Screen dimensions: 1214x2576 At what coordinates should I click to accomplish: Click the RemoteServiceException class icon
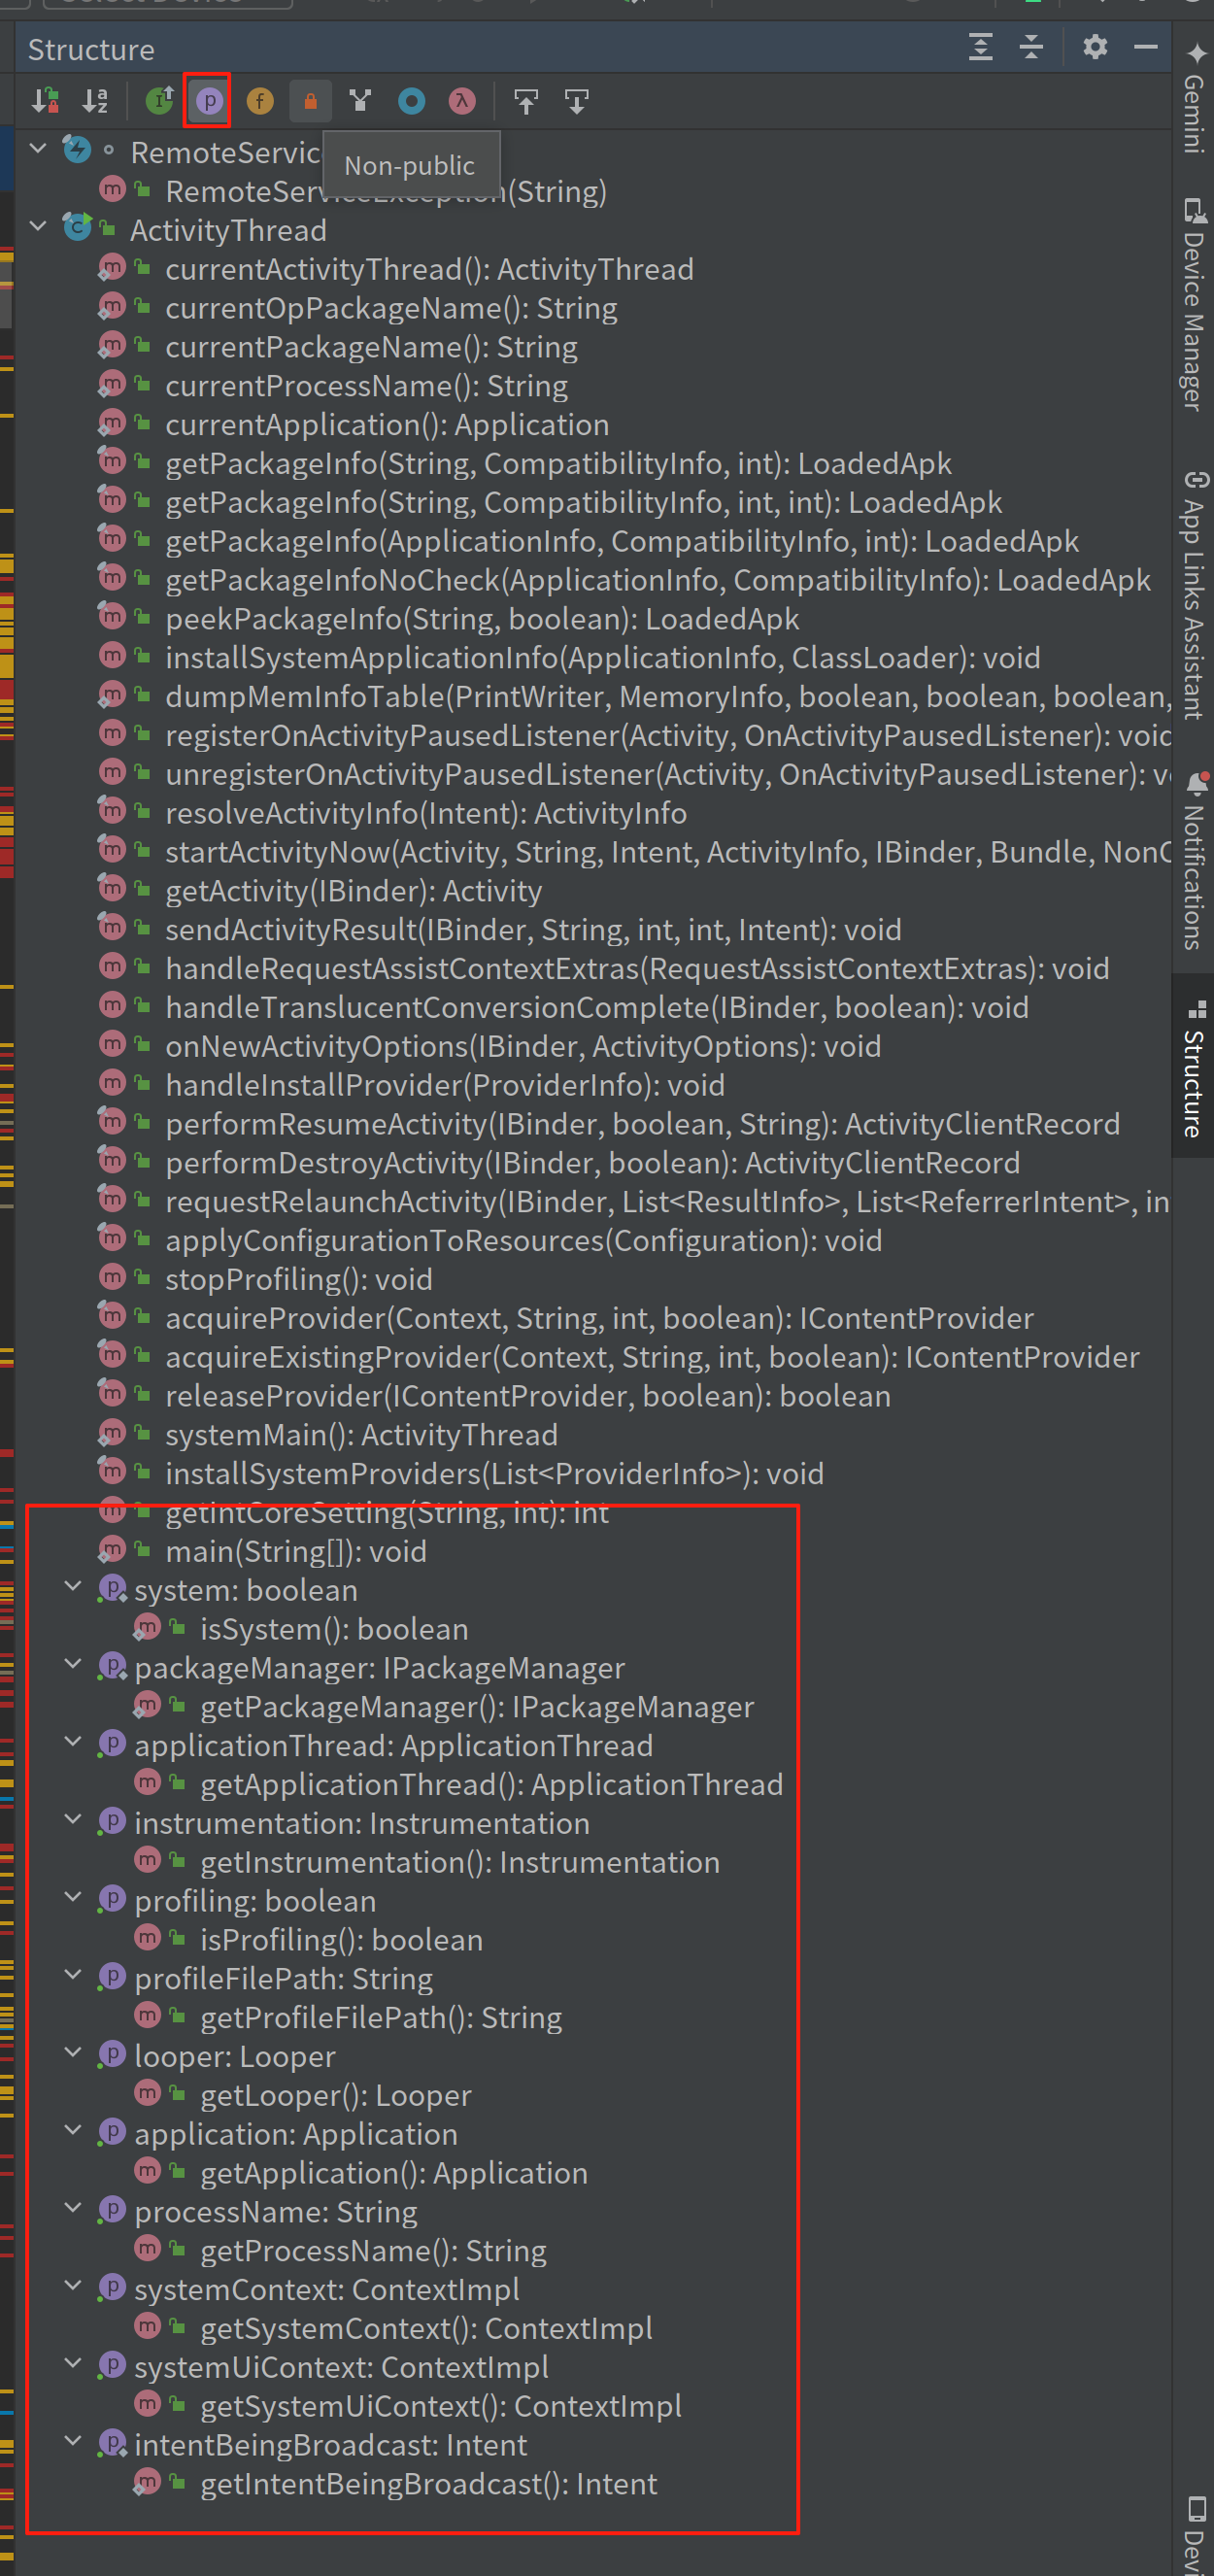77,150
